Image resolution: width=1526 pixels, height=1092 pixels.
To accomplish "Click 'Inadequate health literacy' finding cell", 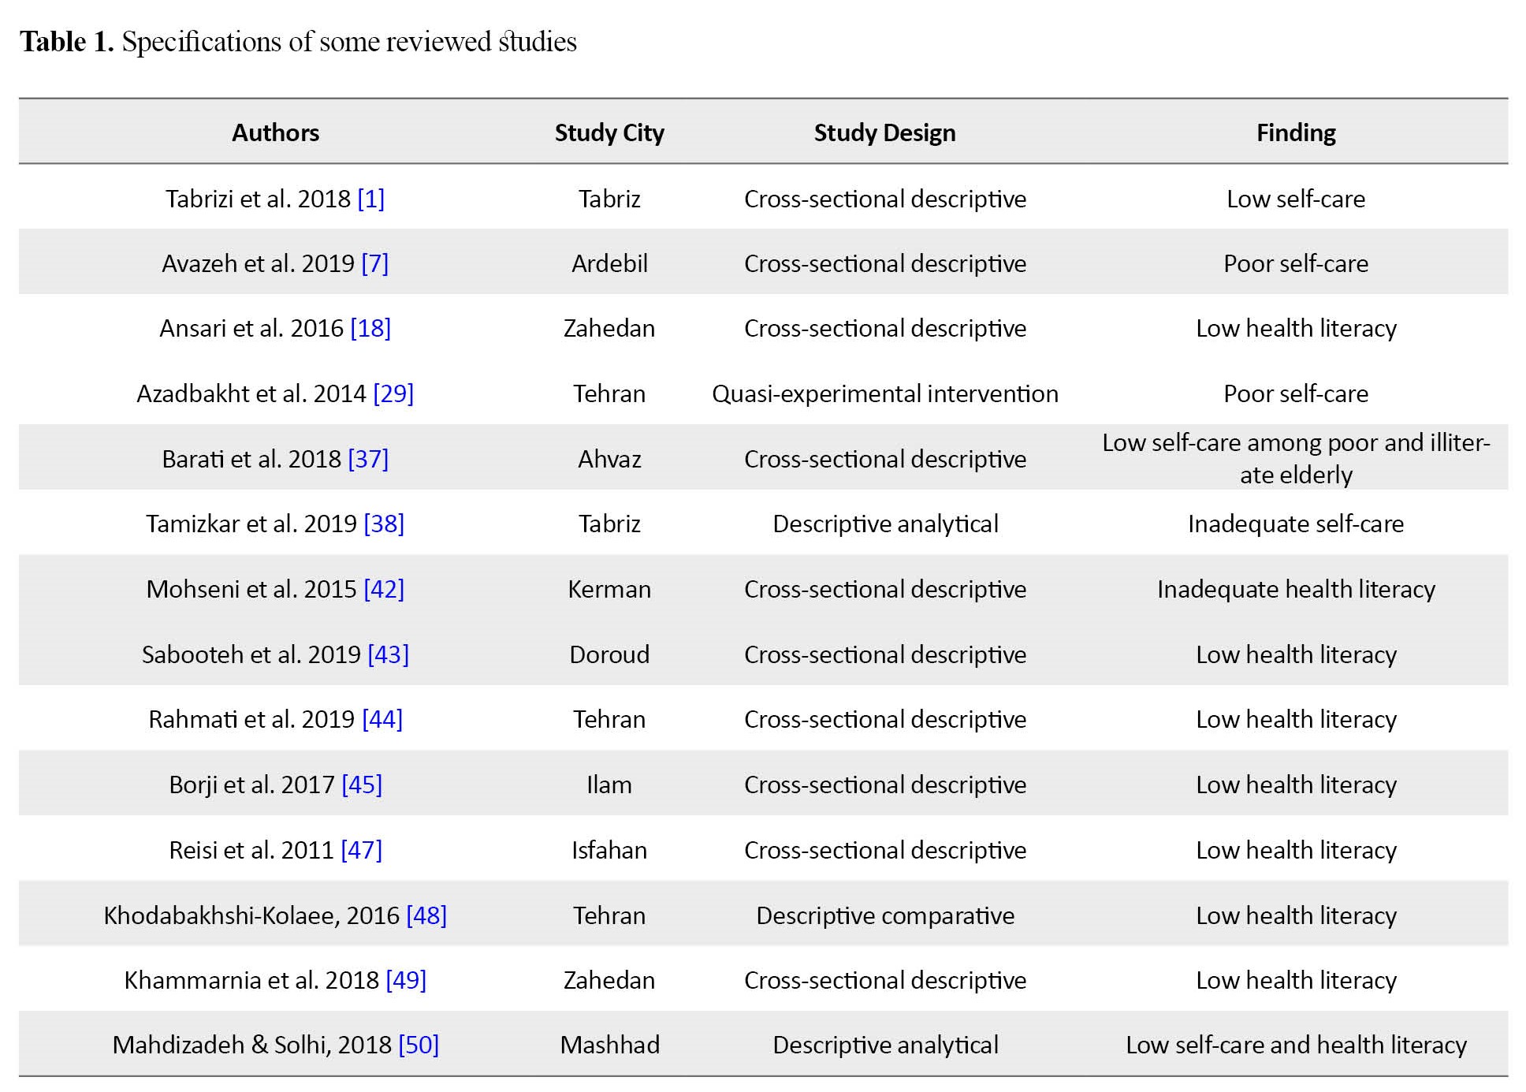I will pyautogui.click(x=1296, y=589).
